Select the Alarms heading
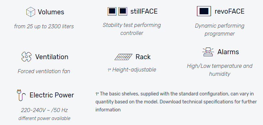 [x=228, y=52]
